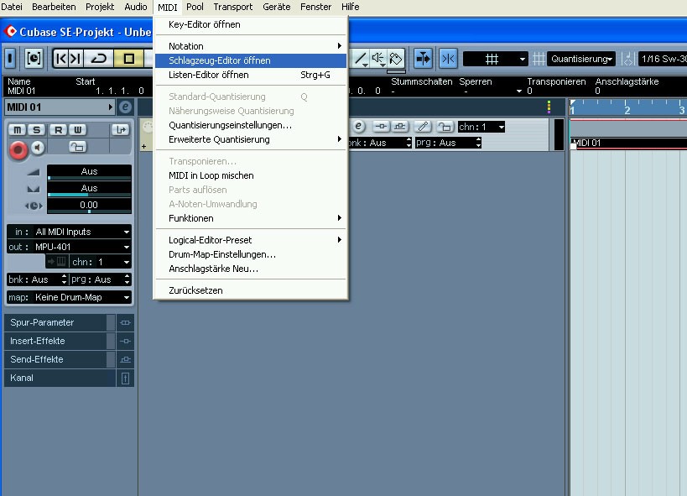
Task: Arm the red Record Enable button
Action: tap(18, 149)
